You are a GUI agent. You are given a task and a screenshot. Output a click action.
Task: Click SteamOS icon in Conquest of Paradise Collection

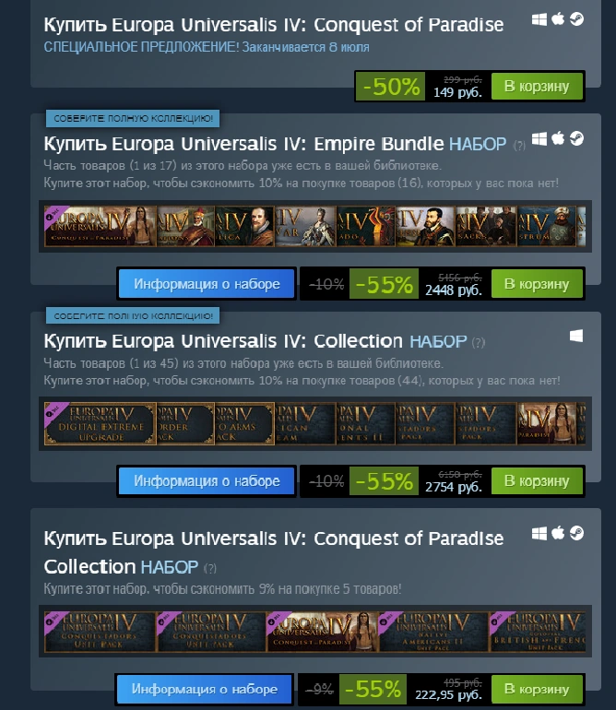click(576, 533)
